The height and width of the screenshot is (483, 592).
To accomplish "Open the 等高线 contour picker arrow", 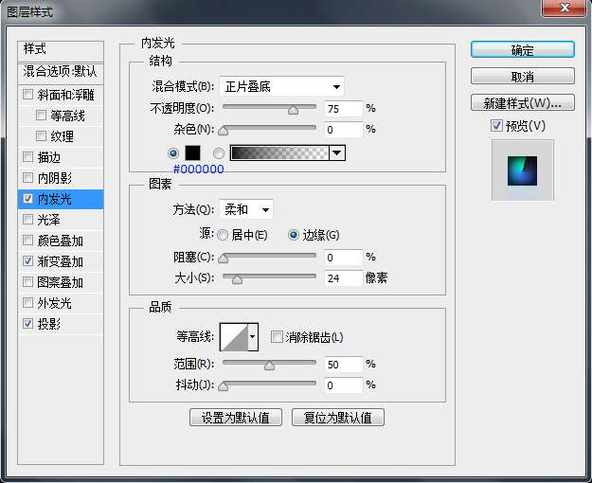I will coord(253,336).
